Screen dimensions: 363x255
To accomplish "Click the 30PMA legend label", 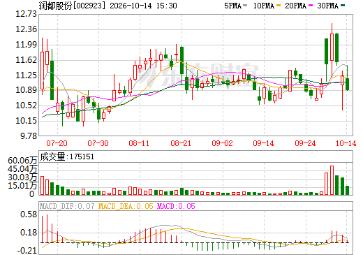I will point(327,6).
